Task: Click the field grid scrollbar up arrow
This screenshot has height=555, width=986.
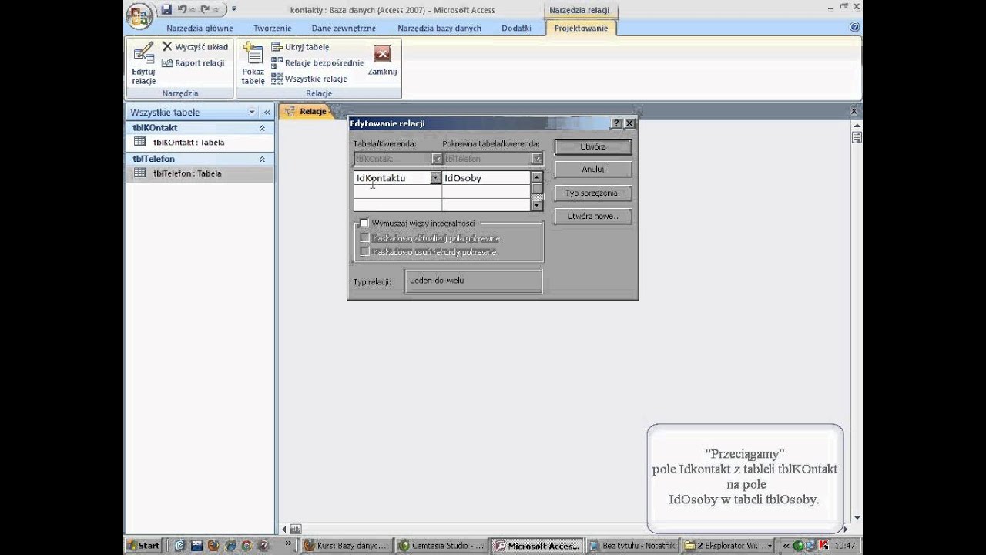Action: pyautogui.click(x=537, y=177)
